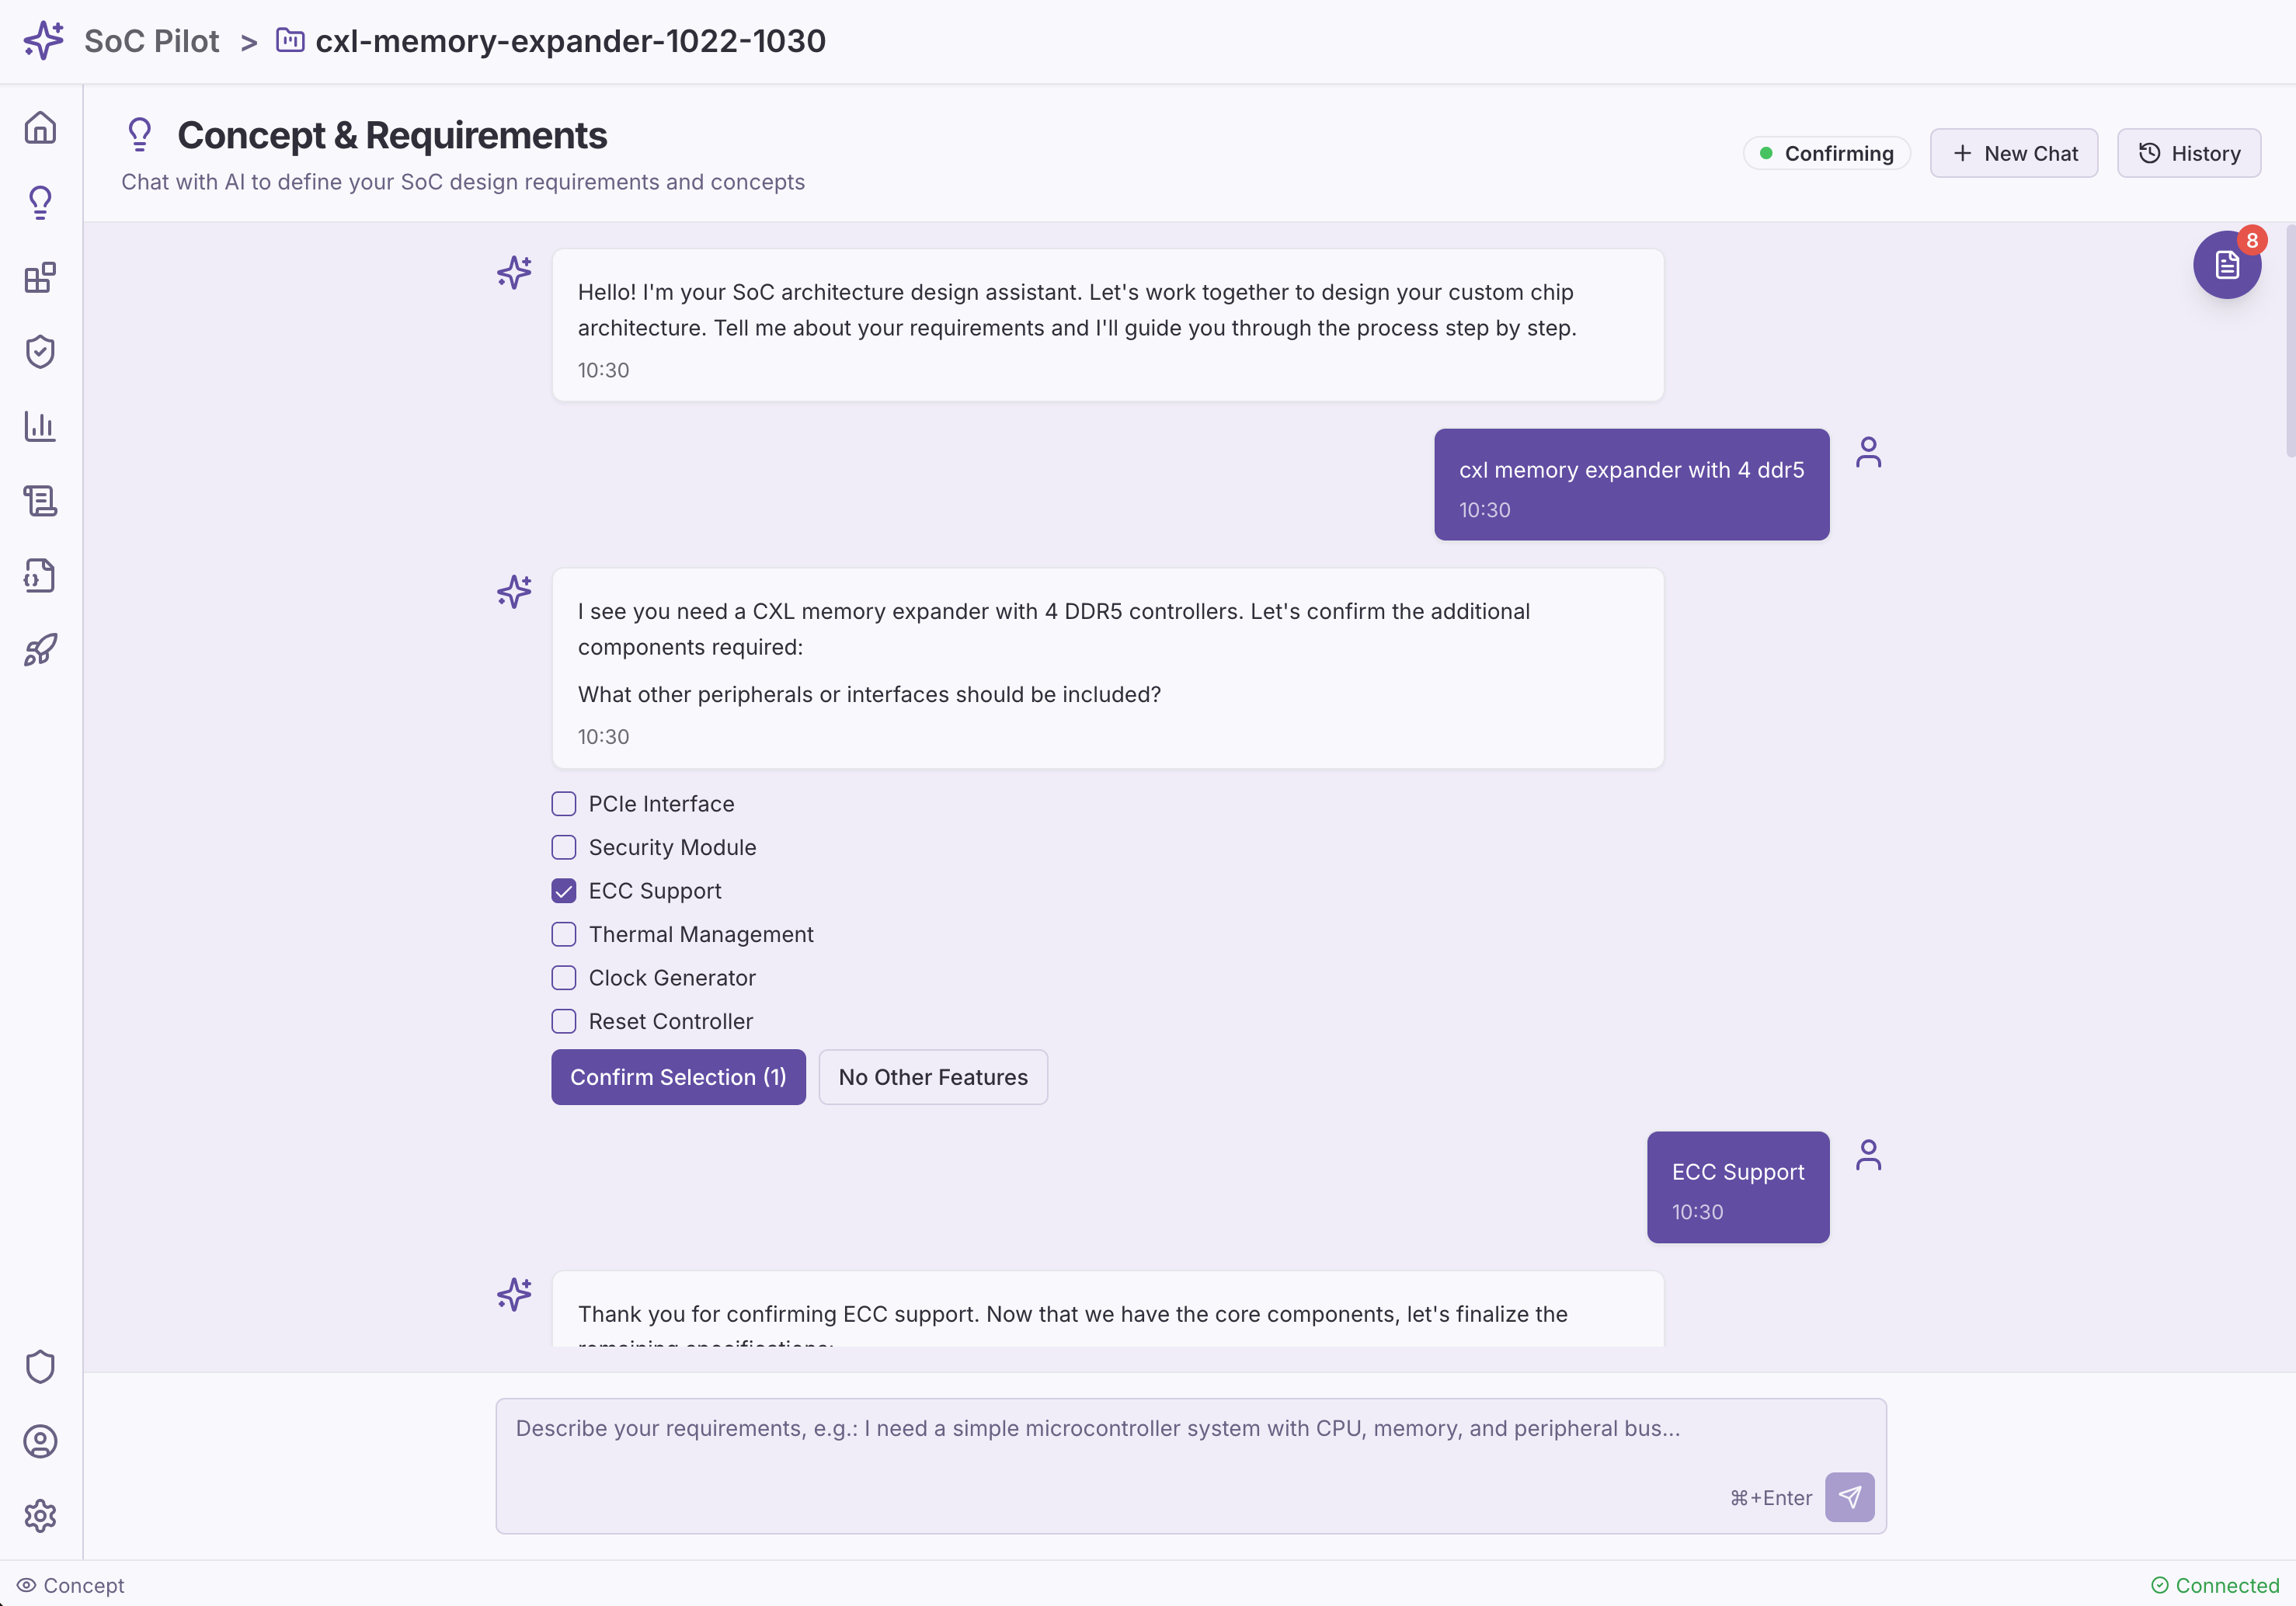Open the blocks components sidebar icon
The image size is (2296, 1606).
(x=40, y=277)
